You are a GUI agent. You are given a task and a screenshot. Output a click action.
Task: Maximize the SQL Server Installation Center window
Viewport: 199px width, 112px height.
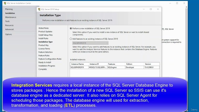[177, 3]
